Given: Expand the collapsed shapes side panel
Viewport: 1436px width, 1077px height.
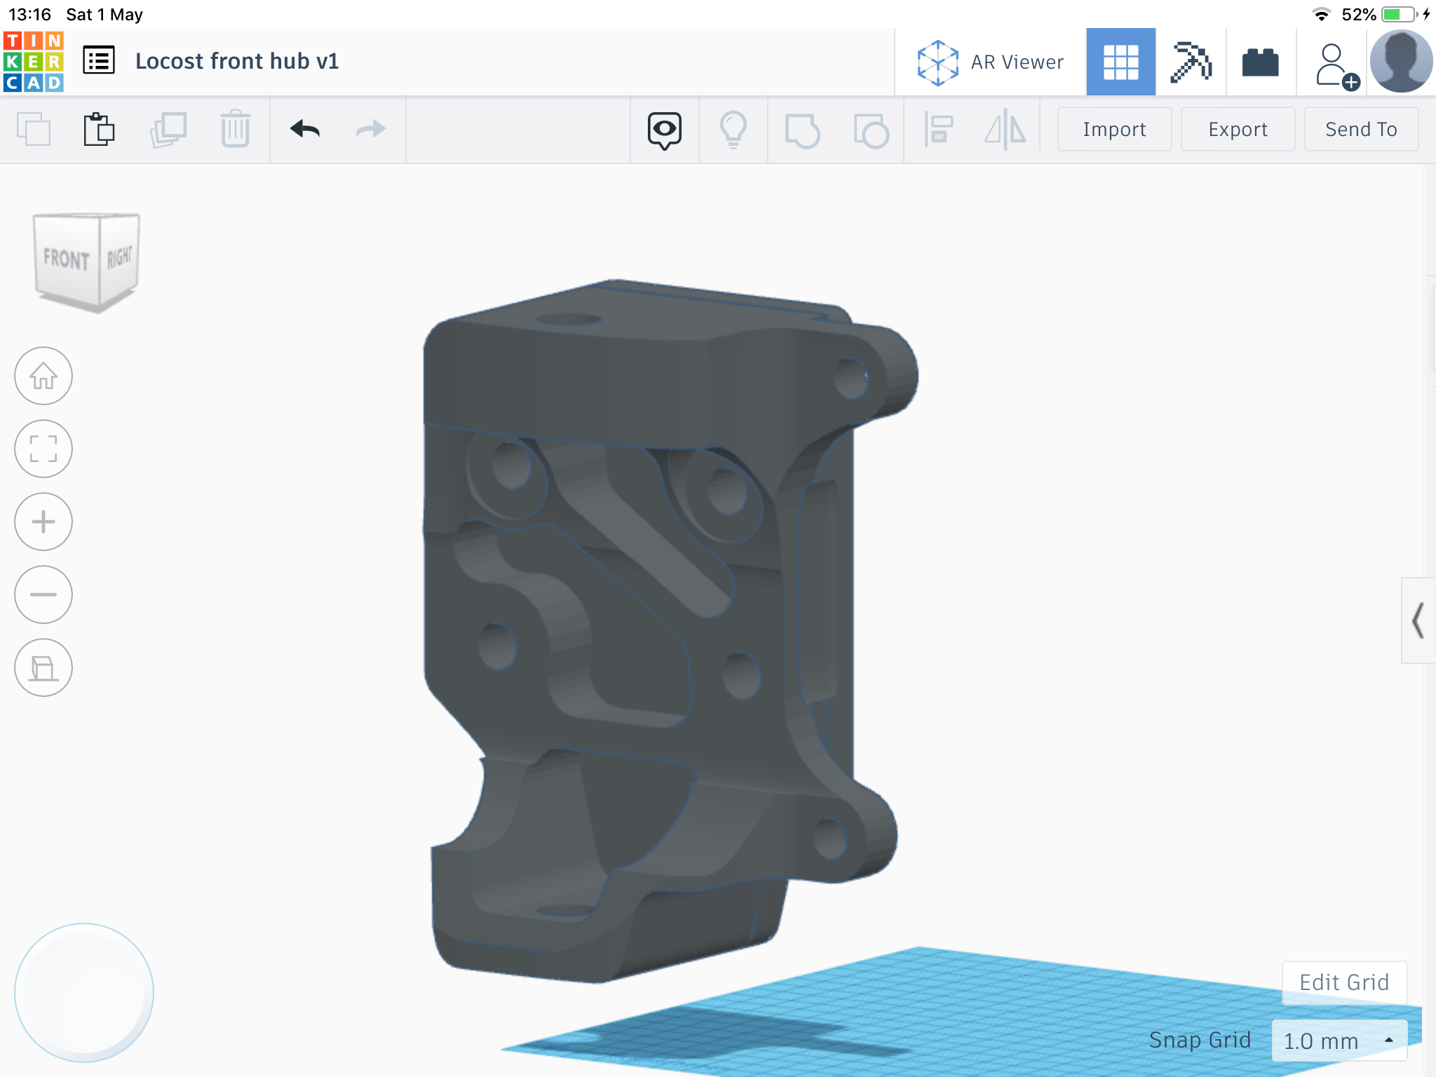Looking at the screenshot, I should tap(1418, 621).
